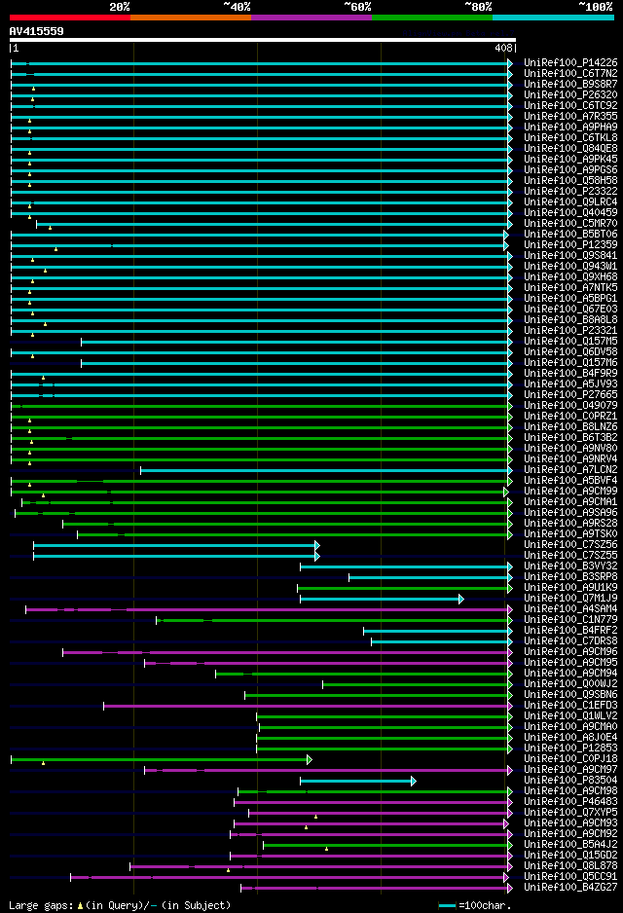Open hit UniRef100_A7R355
Screen dimensions: 623x913
point(570,117)
